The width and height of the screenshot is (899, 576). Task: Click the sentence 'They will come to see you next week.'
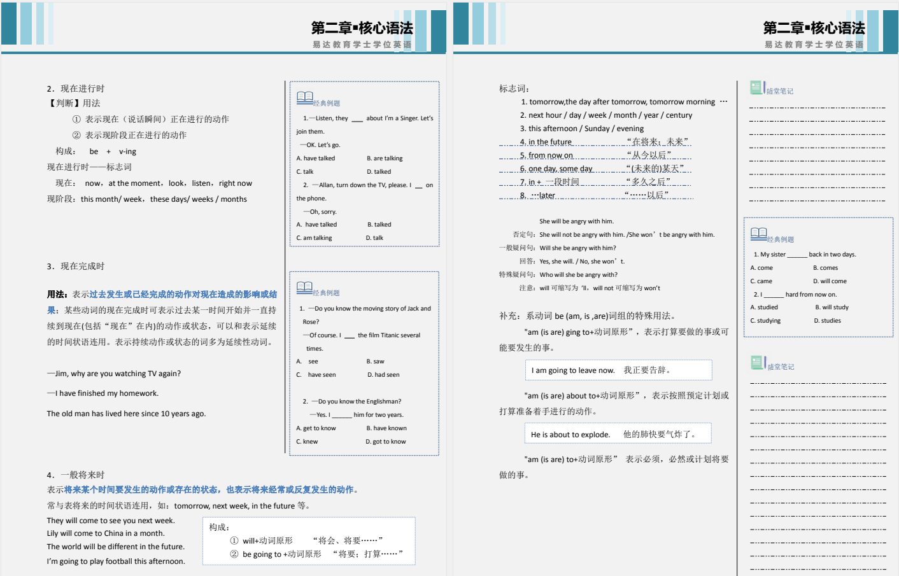pos(111,521)
